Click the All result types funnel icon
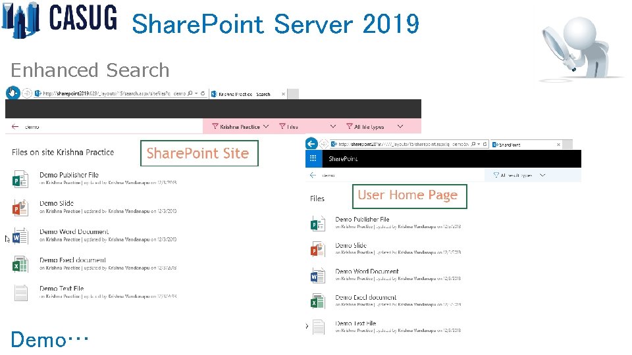632x355 pixels. click(496, 175)
